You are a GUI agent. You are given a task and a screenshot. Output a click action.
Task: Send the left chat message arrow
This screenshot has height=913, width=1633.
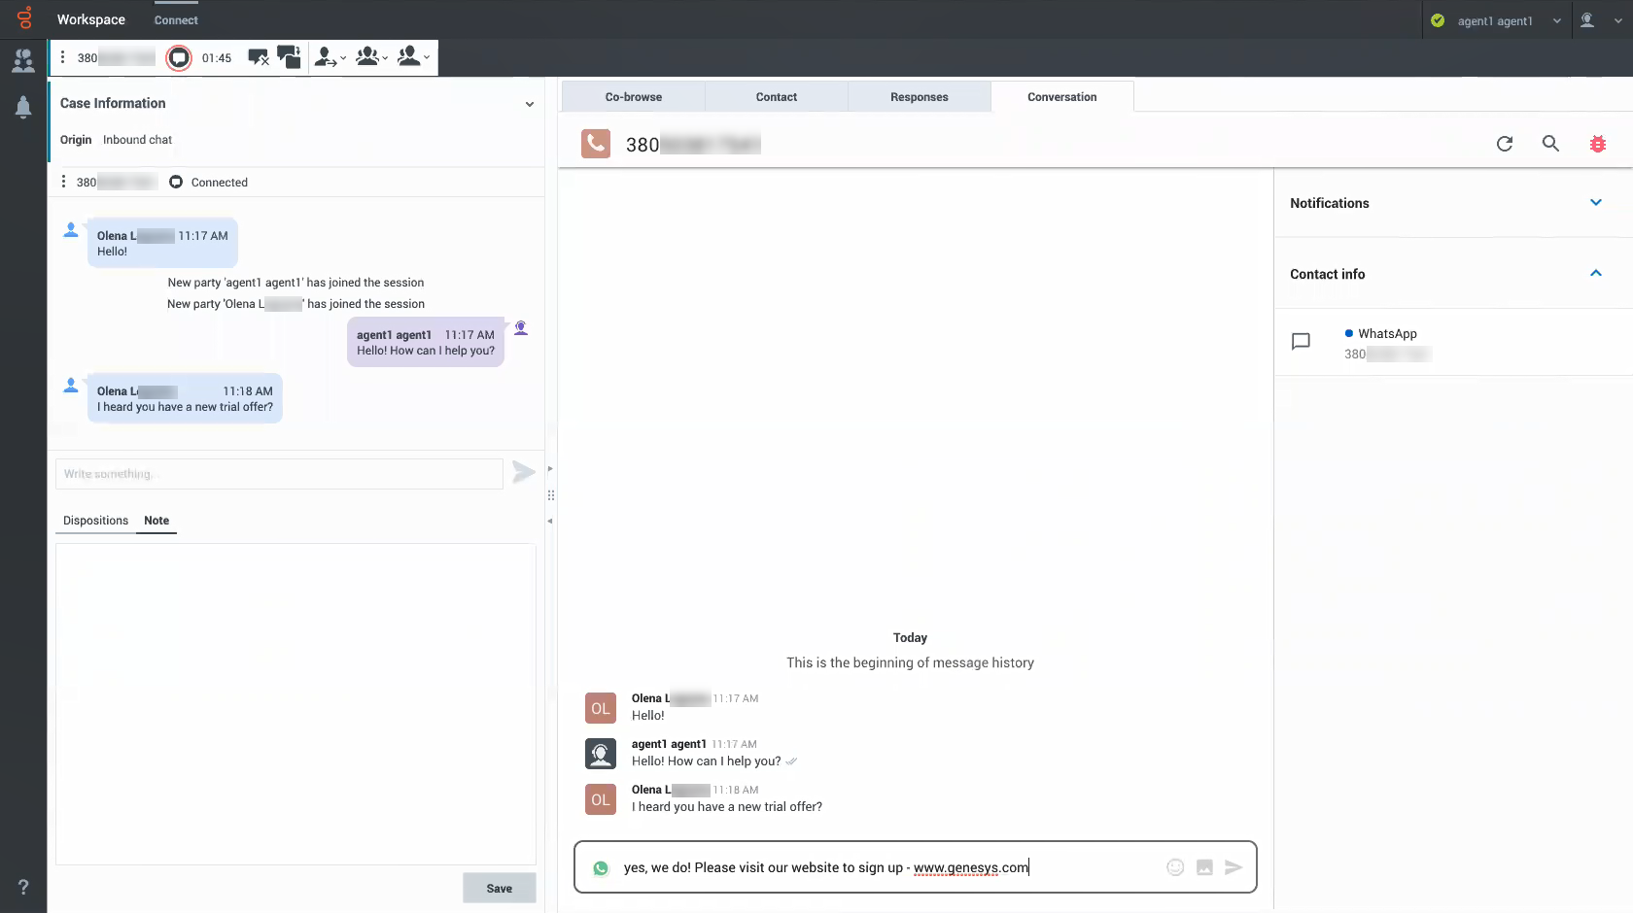[x=524, y=473]
